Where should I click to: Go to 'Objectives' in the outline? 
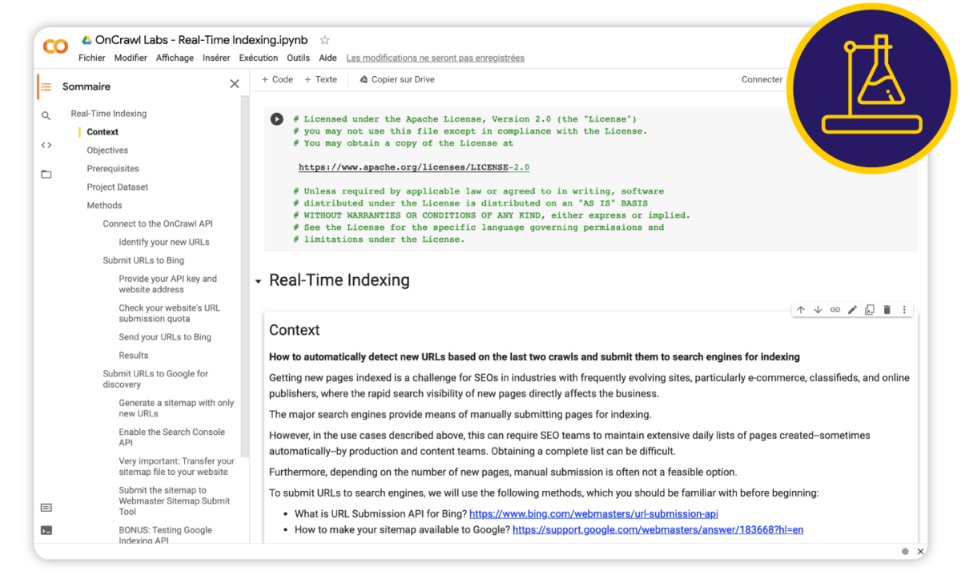click(x=107, y=151)
